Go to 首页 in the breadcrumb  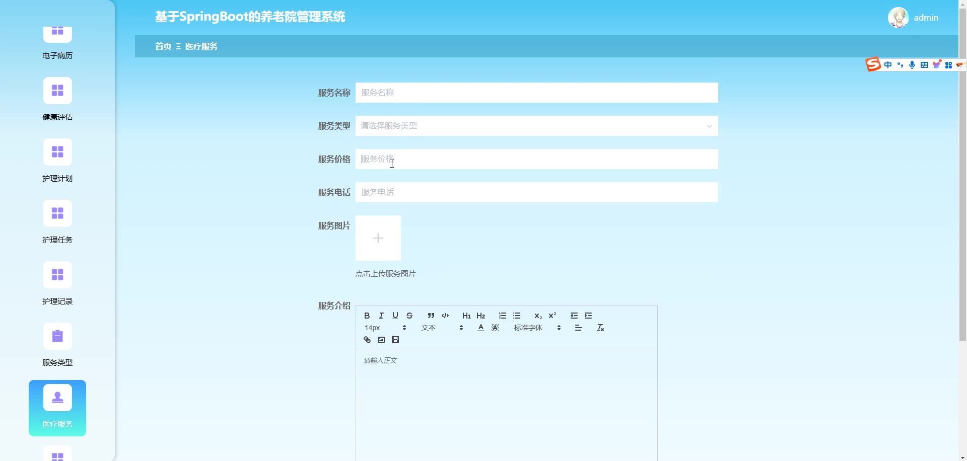[x=163, y=46]
